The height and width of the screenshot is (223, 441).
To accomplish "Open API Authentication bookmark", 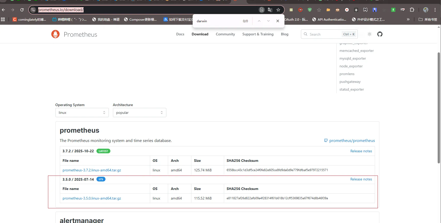I will [329, 19].
